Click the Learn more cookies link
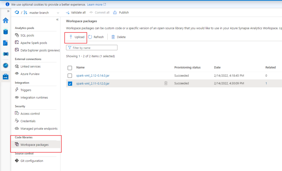 pyautogui.click(x=97, y=4)
